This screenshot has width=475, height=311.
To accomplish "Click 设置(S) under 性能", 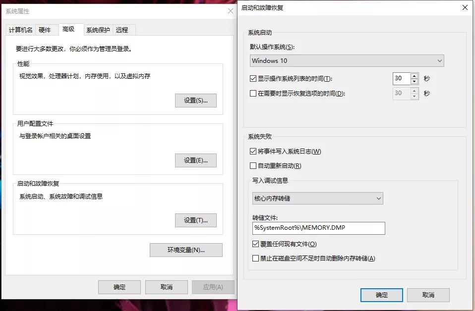I will tap(195, 100).
